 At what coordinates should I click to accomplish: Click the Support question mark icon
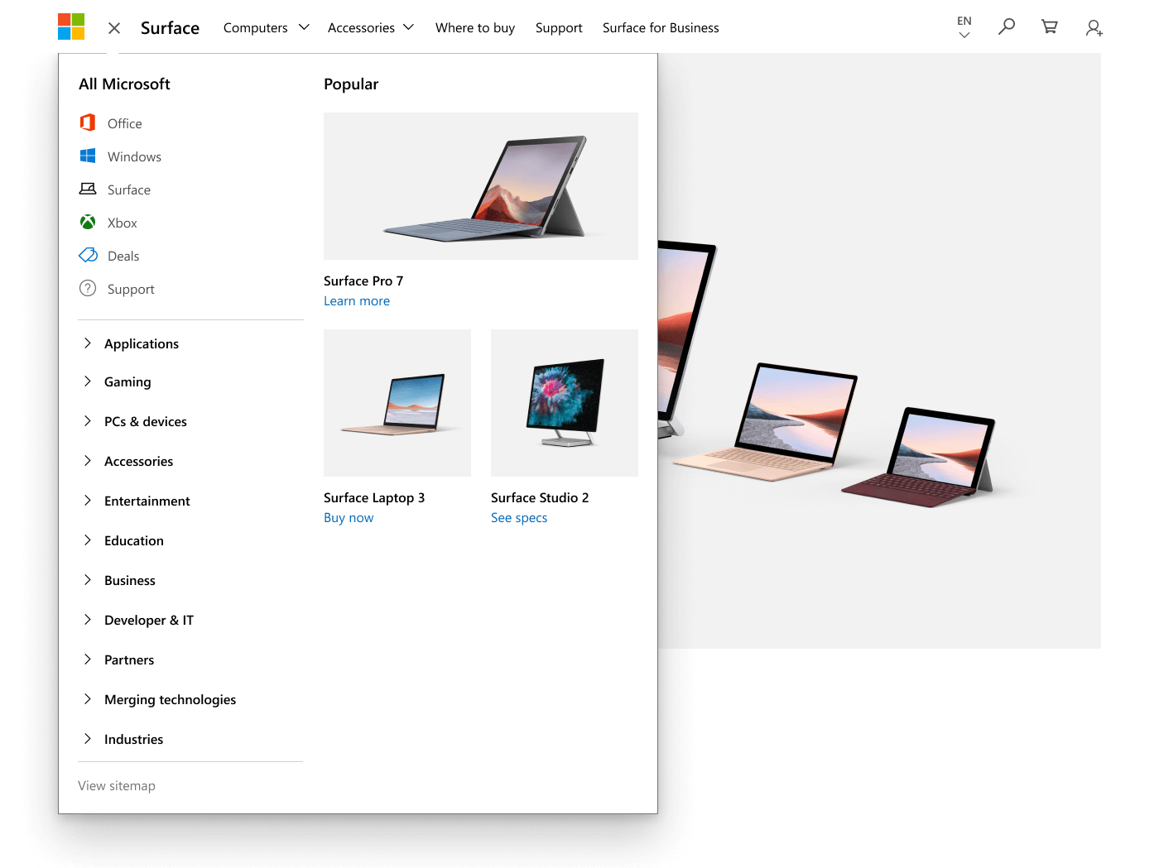[88, 288]
